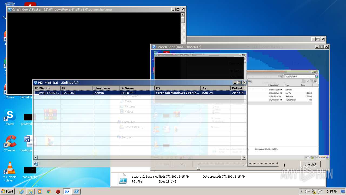Click the Screen Shot window title icon
This screenshot has width=346, height=195.
click(154, 47)
